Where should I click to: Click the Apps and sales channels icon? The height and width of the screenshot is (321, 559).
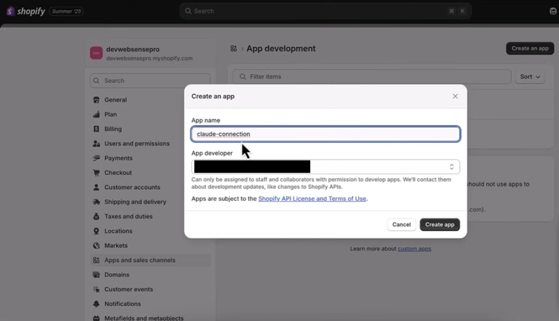96,261
